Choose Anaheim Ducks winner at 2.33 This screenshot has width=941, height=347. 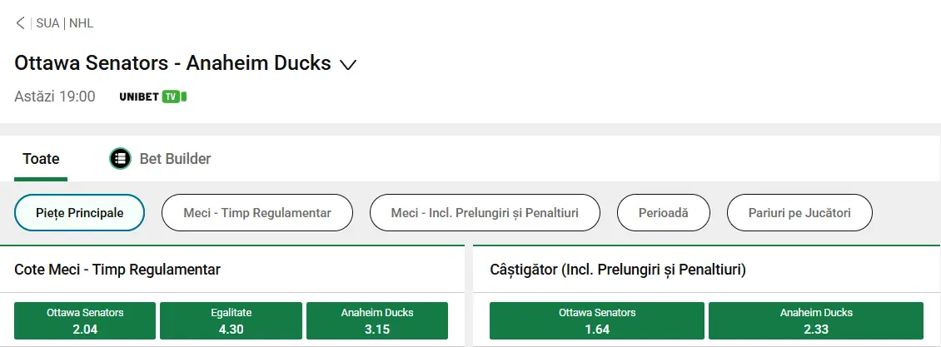click(x=816, y=320)
